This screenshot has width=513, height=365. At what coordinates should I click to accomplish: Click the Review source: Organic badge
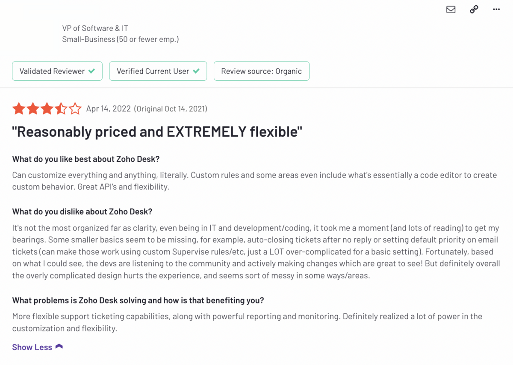[x=262, y=71]
